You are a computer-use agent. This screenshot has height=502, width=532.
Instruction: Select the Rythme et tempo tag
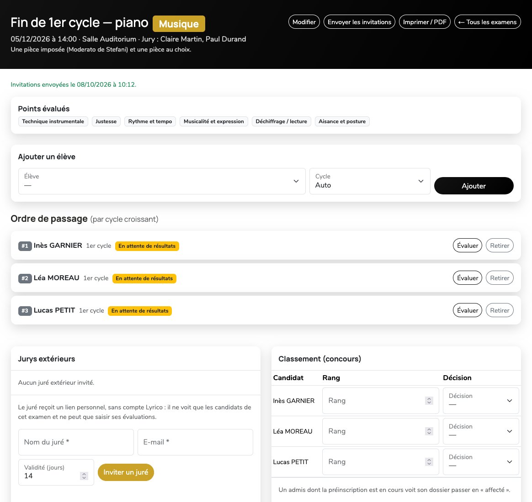tap(150, 121)
